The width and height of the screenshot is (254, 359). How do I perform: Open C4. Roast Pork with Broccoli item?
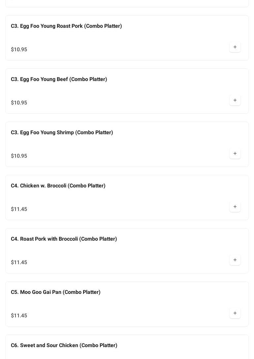tap(64, 239)
